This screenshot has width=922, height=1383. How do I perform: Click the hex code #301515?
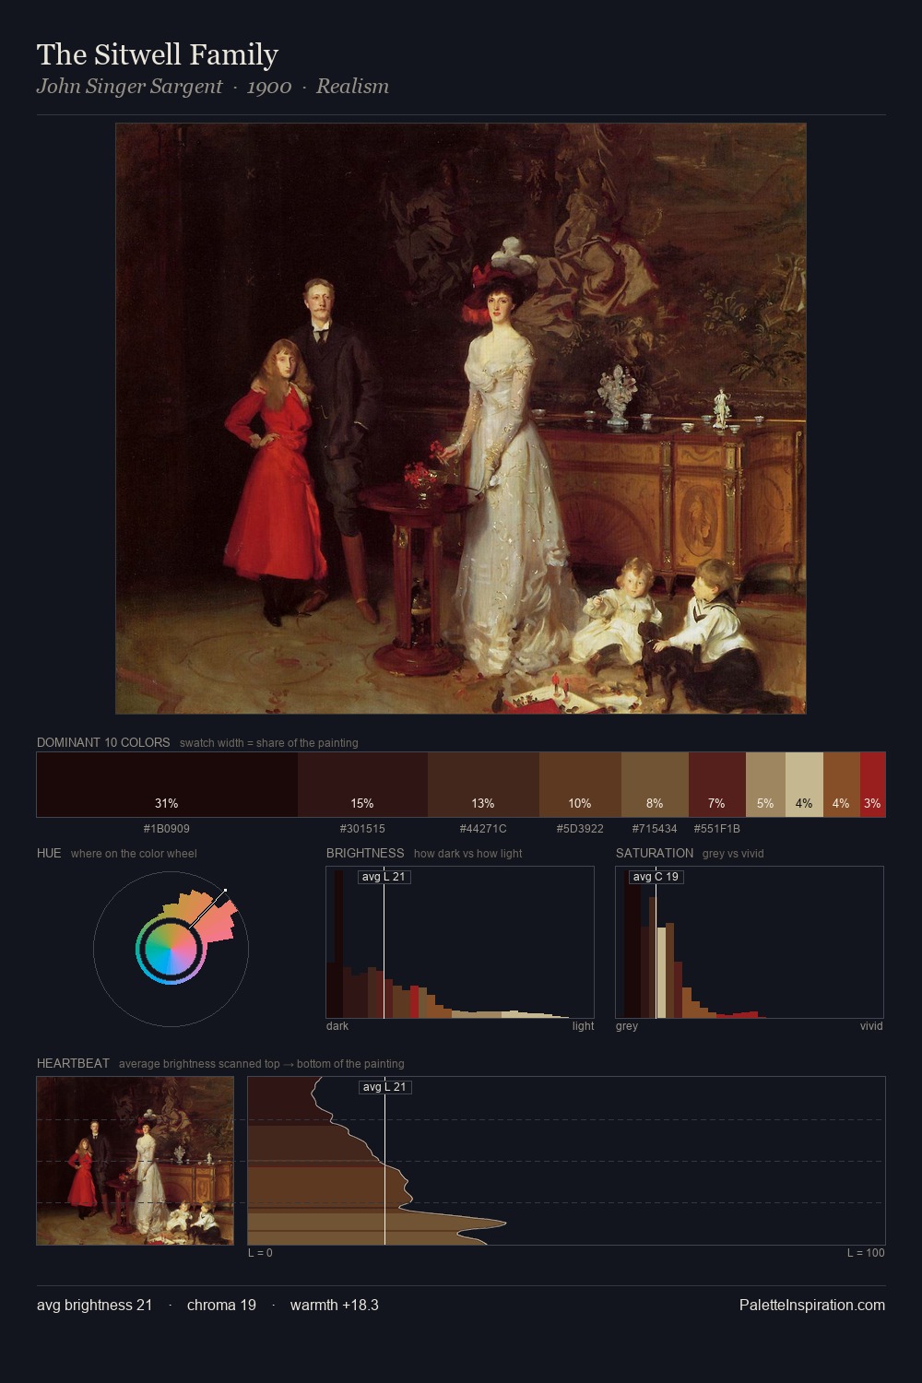pyautogui.click(x=362, y=829)
